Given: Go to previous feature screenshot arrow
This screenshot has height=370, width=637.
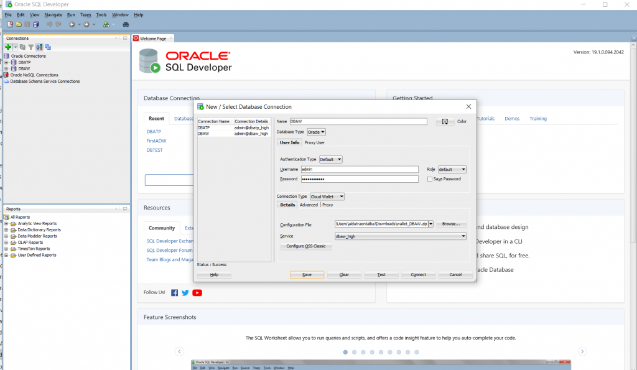Looking at the screenshot, I should (x=180, y=351).
